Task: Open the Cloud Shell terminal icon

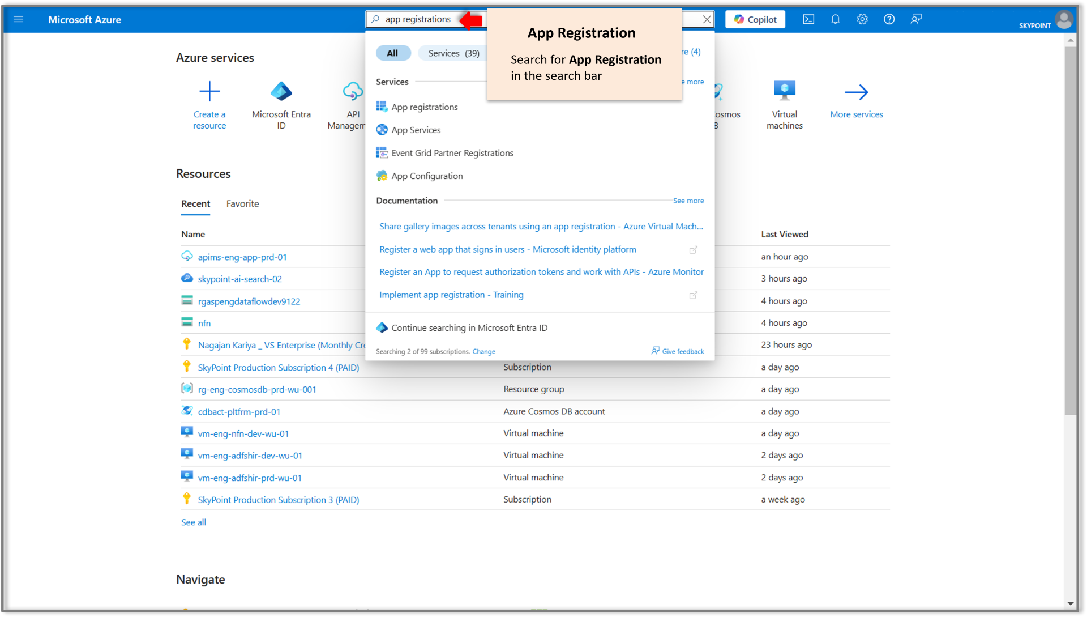Action: 808,19
